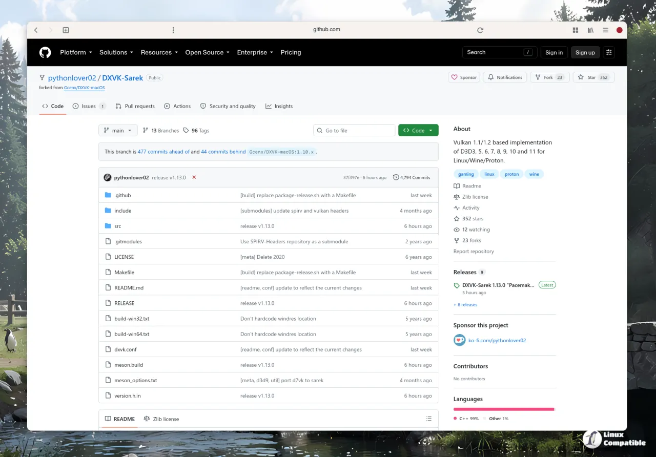Open the Security and quality tab
The width and height of the screenshot is (656, 457).
click(x=228, y=106)
